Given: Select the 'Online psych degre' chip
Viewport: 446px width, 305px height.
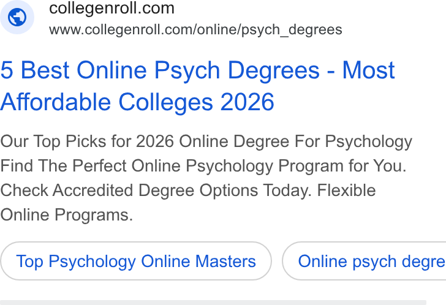Looking at the screenshot, I should (x=365, y=262).
